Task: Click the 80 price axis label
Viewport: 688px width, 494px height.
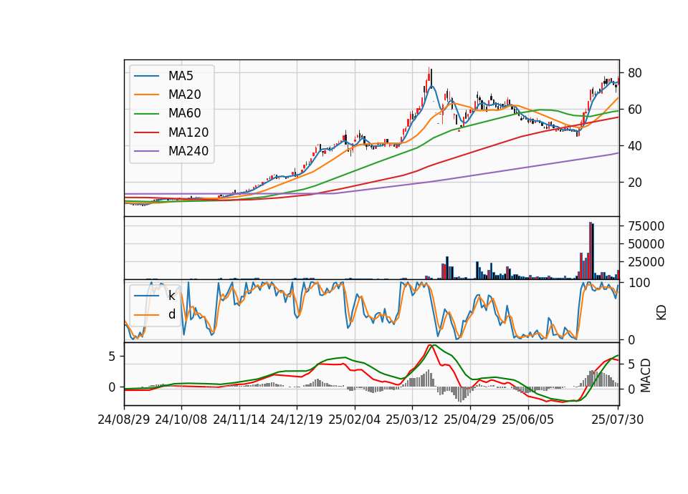Action: pyautogui.click(x=635, y=73)
